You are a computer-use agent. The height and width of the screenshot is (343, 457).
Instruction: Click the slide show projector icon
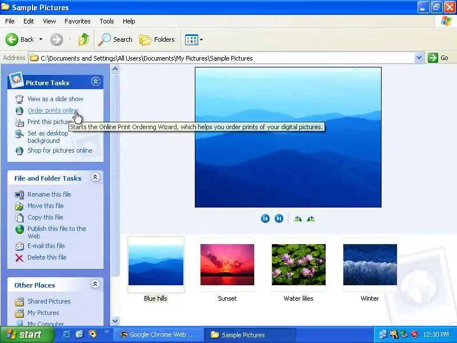(19, 99)
